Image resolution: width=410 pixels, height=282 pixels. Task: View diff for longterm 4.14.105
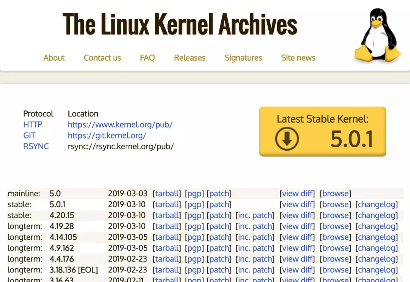coord(297,237)
